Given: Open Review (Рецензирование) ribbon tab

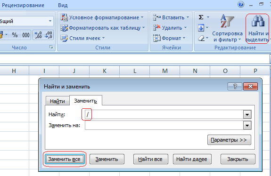Looking at the screenshot, I should [23, 5].
